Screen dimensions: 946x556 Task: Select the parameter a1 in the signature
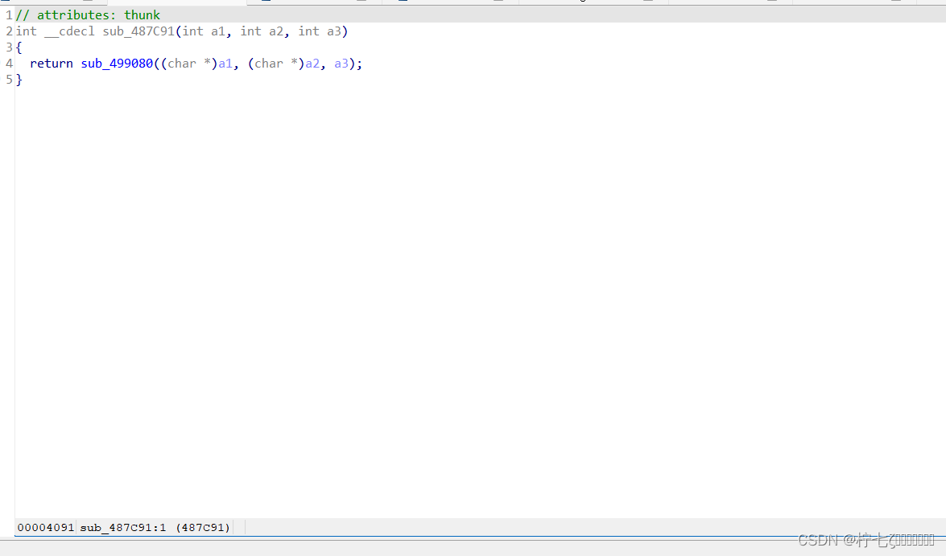click(x=218, y=31)
